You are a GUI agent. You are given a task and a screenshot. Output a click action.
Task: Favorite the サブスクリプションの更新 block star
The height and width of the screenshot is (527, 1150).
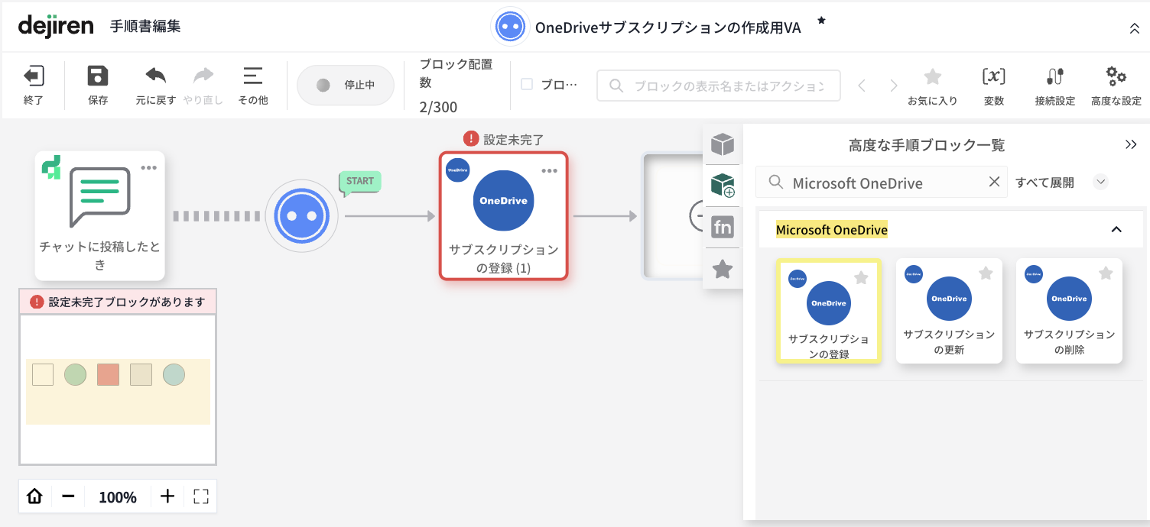(986, 273)
